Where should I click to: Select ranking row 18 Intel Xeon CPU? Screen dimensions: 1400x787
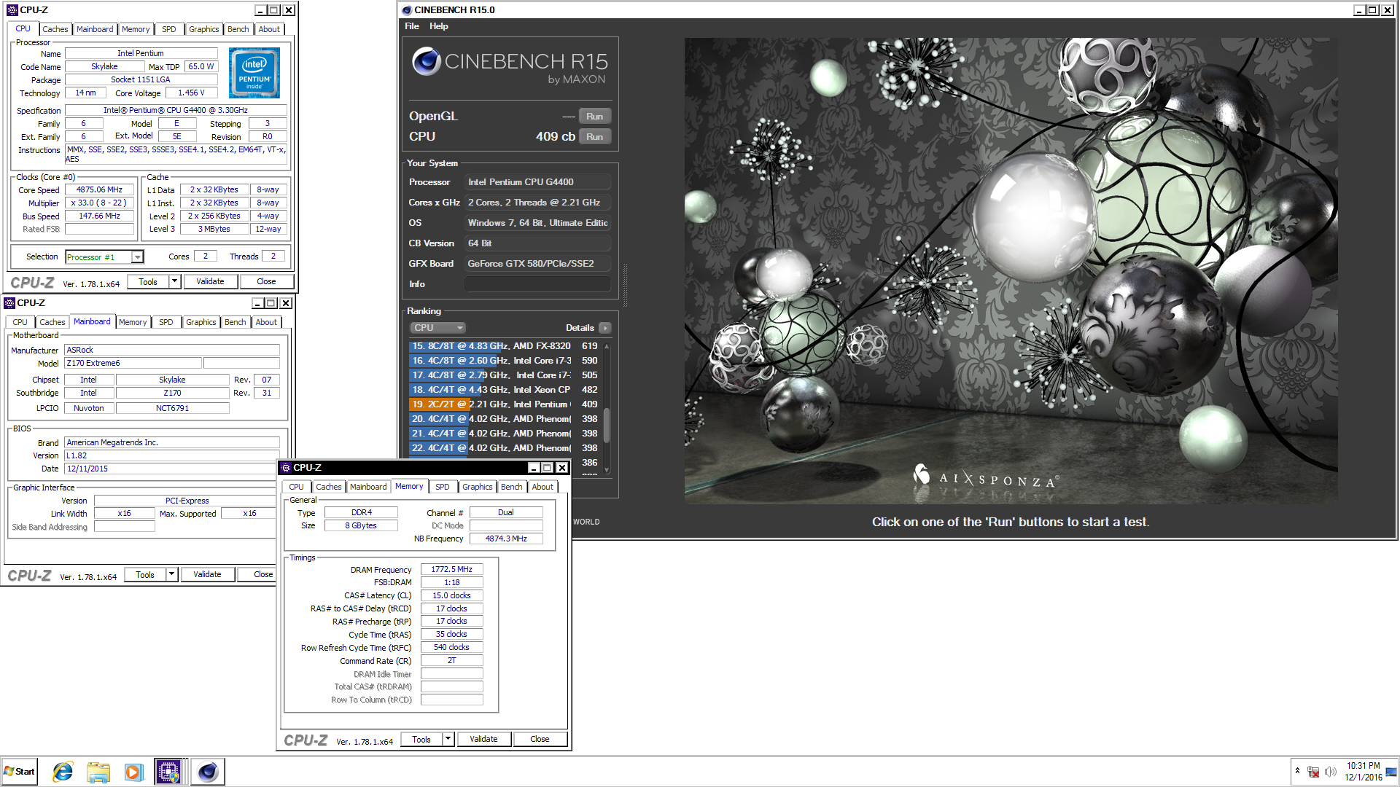click(504, 390)
